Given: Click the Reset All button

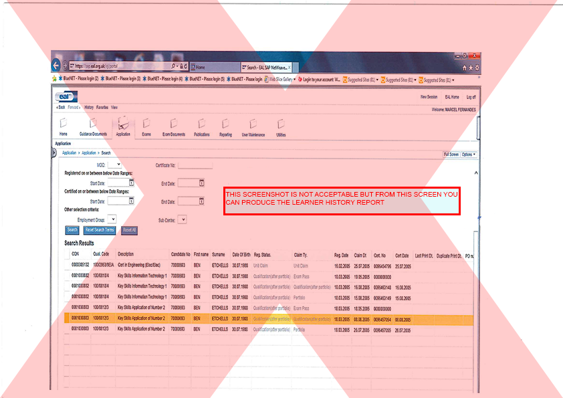Looking at the screenshot, I should pos(129,230).
